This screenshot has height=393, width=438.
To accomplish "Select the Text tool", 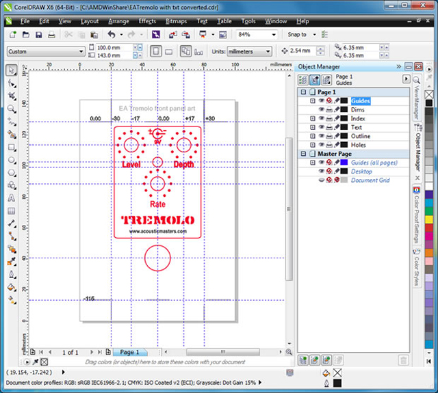I will pyautogui.click(x=12, y=198).
